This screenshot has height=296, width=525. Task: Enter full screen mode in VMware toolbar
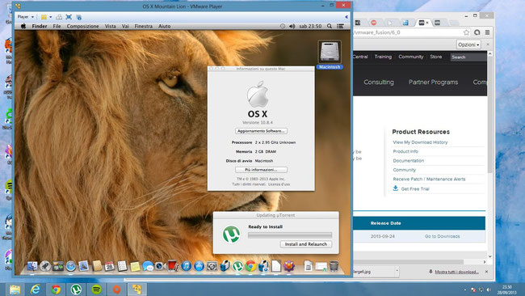tap(69, 17)
